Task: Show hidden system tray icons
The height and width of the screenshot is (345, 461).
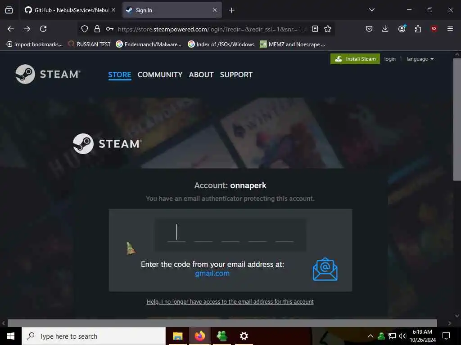Action: click(x=371, y=336)
